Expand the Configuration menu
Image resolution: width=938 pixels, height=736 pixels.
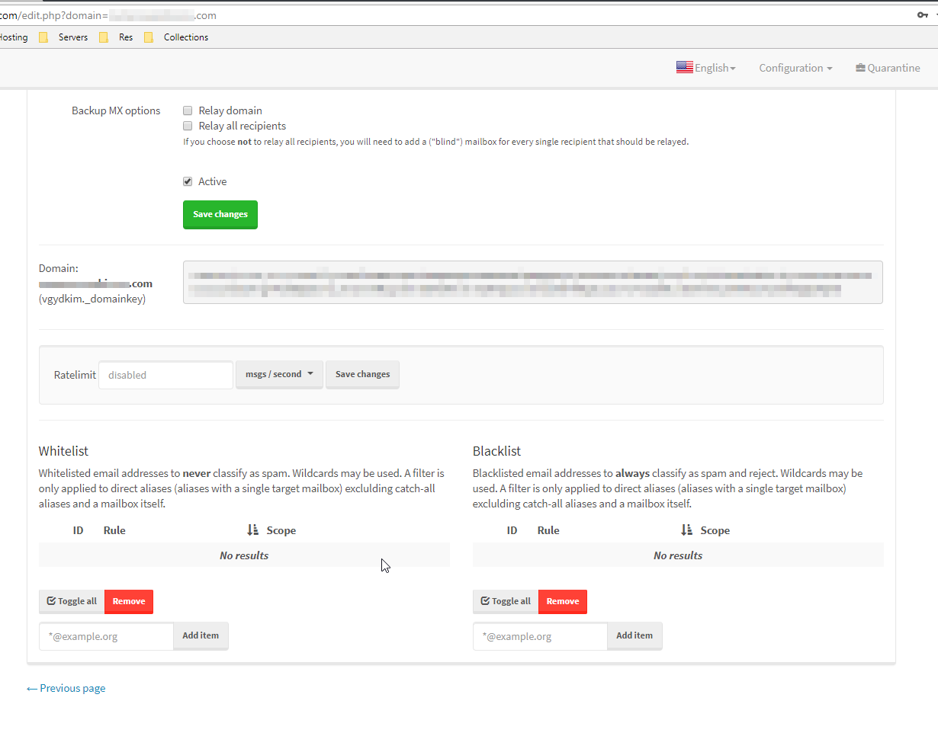(795, 68)
